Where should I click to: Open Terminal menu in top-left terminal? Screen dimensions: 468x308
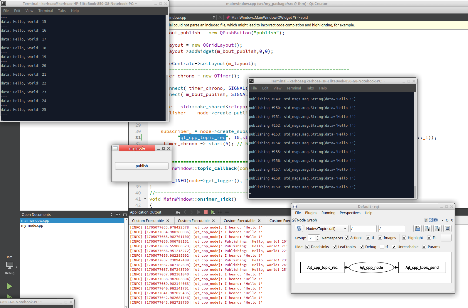46,11
